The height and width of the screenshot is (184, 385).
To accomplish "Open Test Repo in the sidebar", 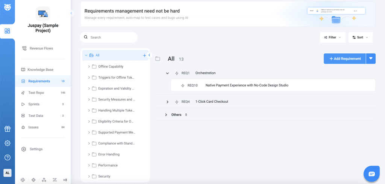I will click(36, 93).
